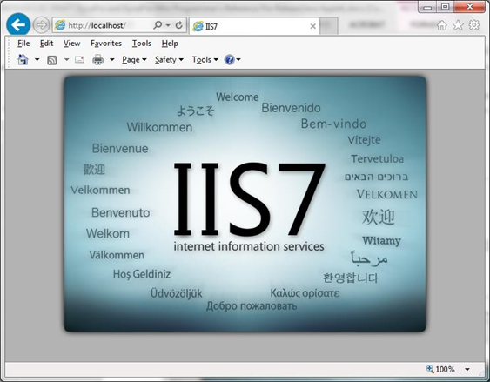The width and height of the screenshot is (490, 382).
Task: Expand the Print dropdown arrow
Action: coord(112,59)
